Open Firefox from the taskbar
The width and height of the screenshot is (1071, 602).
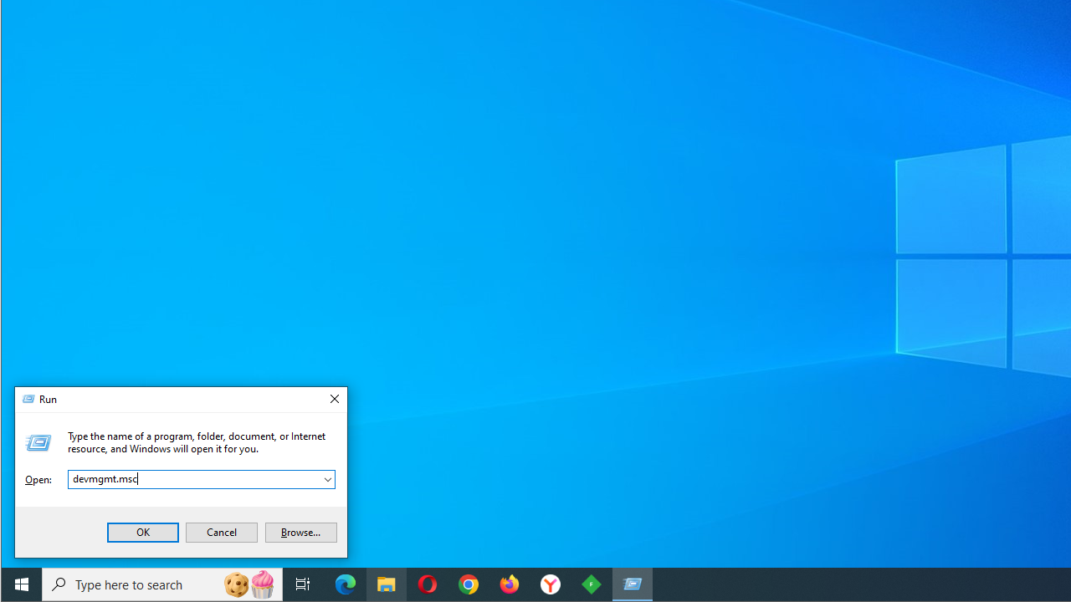click(x=509, y=584)
